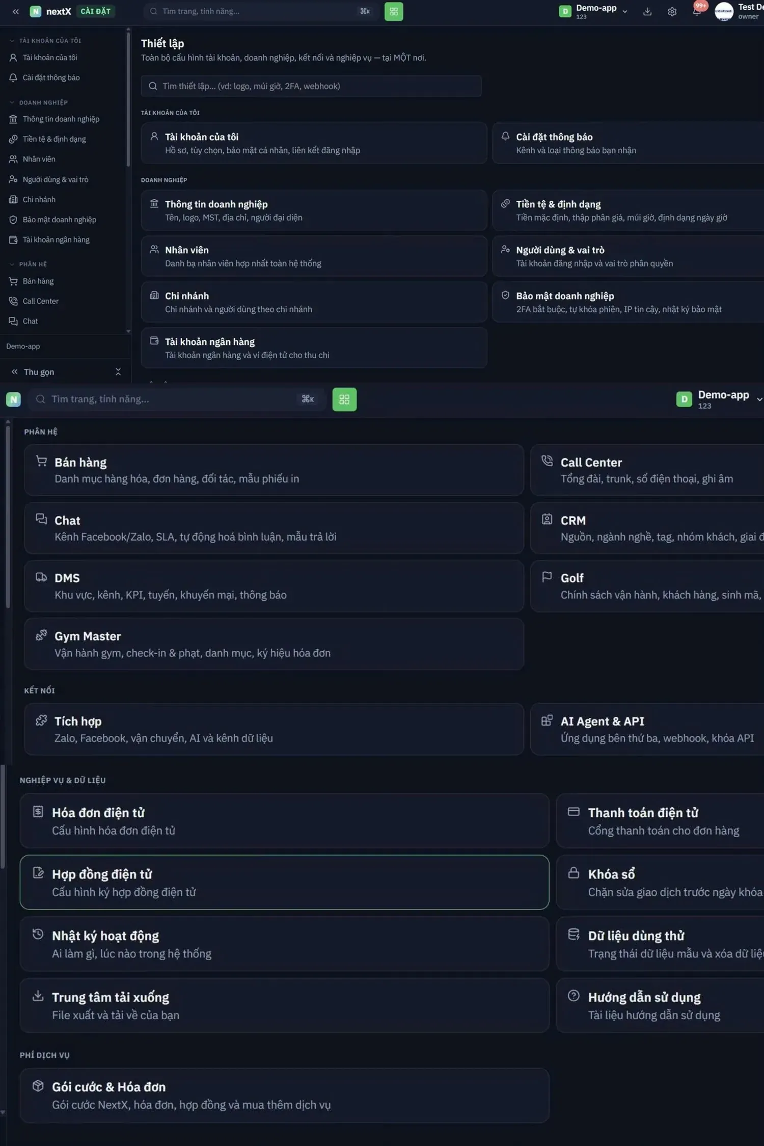Open Nhân viên settings card
This screenshot has height=1146, width=764.
(314, 256)
